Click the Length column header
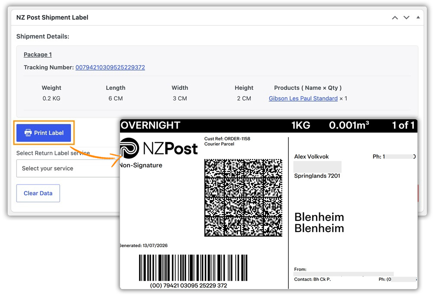The width and height of the screenshot is (433, 296). pos(116,88)
